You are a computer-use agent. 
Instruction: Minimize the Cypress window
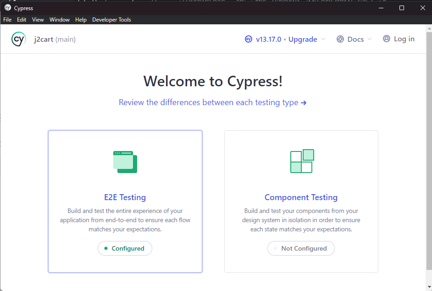pyautogui.click(x=381, y=8)
